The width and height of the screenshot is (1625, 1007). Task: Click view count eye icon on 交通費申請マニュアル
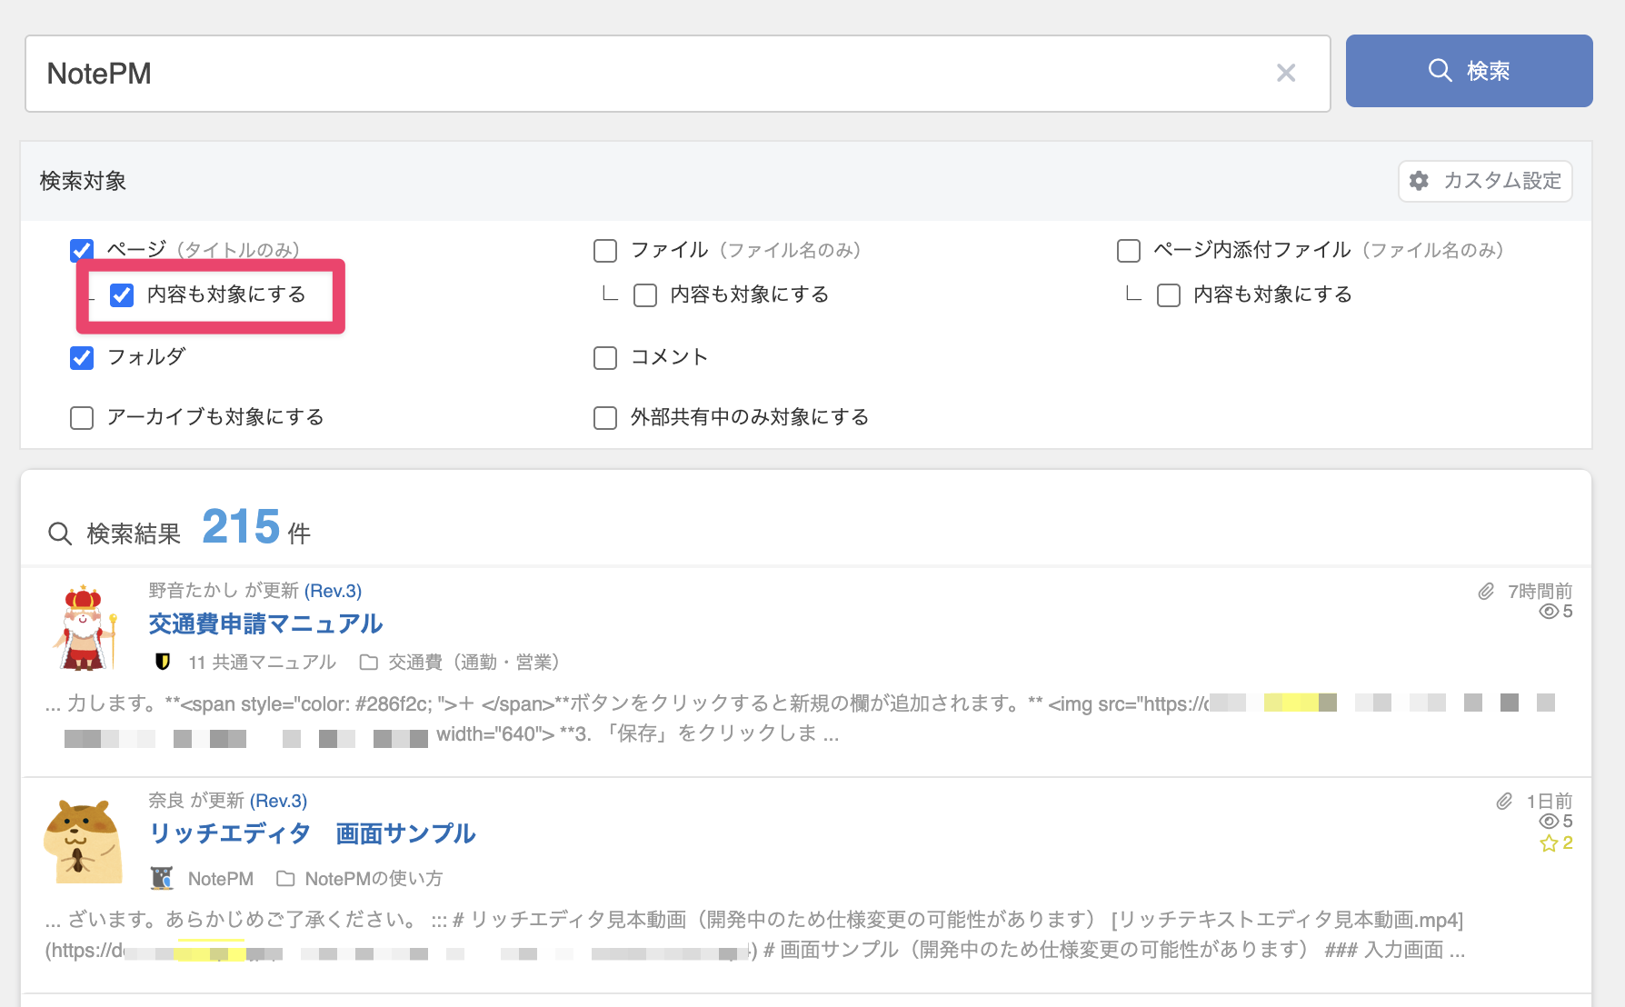(x=1549, y=612)
